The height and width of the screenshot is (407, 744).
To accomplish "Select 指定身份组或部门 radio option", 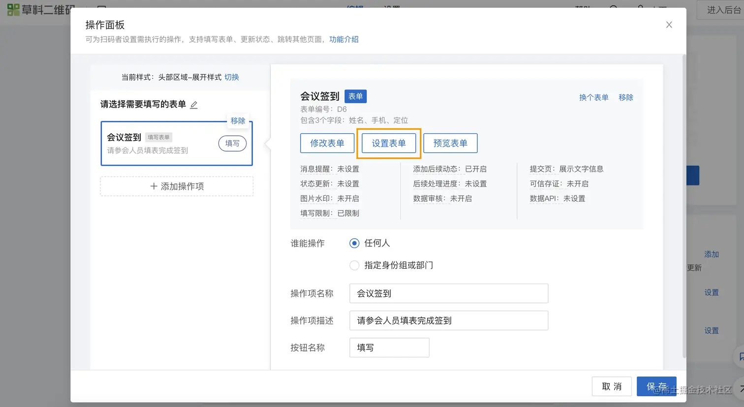I will [x=354, y=265].
